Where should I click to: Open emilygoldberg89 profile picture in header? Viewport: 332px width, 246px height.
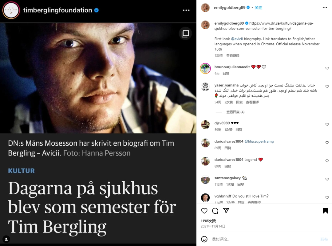205,8
